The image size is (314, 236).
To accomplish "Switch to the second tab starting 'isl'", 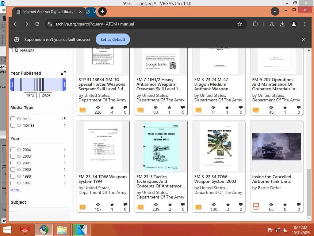I will (x=91, y=12).
